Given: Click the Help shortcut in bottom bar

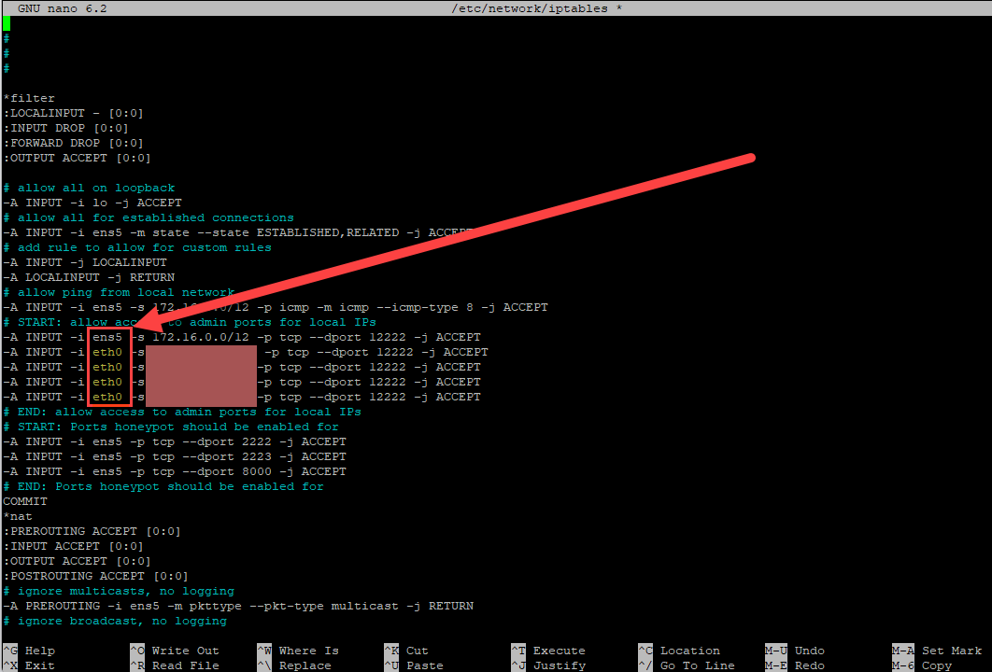Looking at the screenshot, I should pos(39,651).
